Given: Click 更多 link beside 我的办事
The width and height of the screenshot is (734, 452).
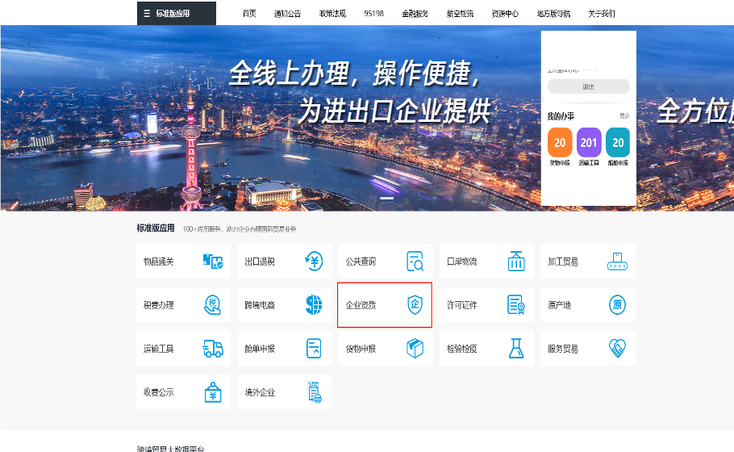Looking at the screenshot, I should [624, 115].
